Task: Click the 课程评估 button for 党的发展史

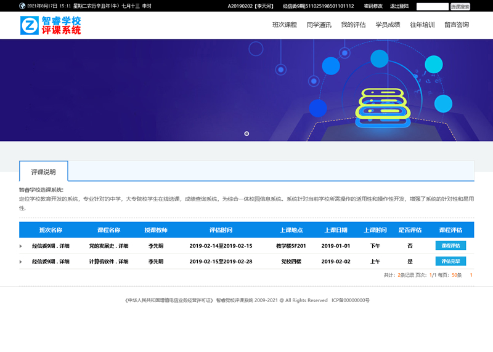Action: (450, 246)
